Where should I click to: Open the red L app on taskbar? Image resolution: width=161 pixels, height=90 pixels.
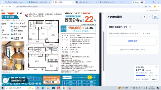59,88
